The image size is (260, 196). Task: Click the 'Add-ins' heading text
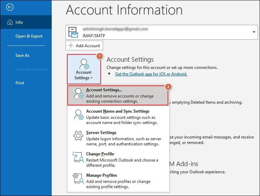click(187, 164)
